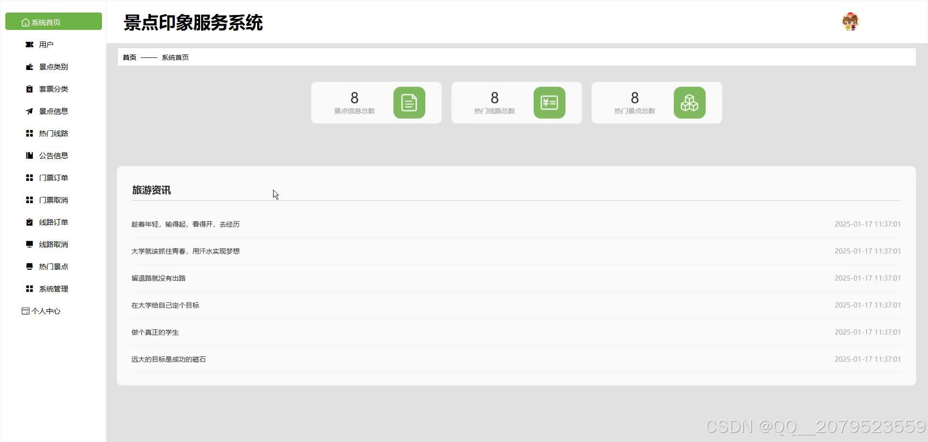The width and height of the screenshot is (928, 442).
Task: Click the grid icon beside 系统管理
Action: pos(29,289)
